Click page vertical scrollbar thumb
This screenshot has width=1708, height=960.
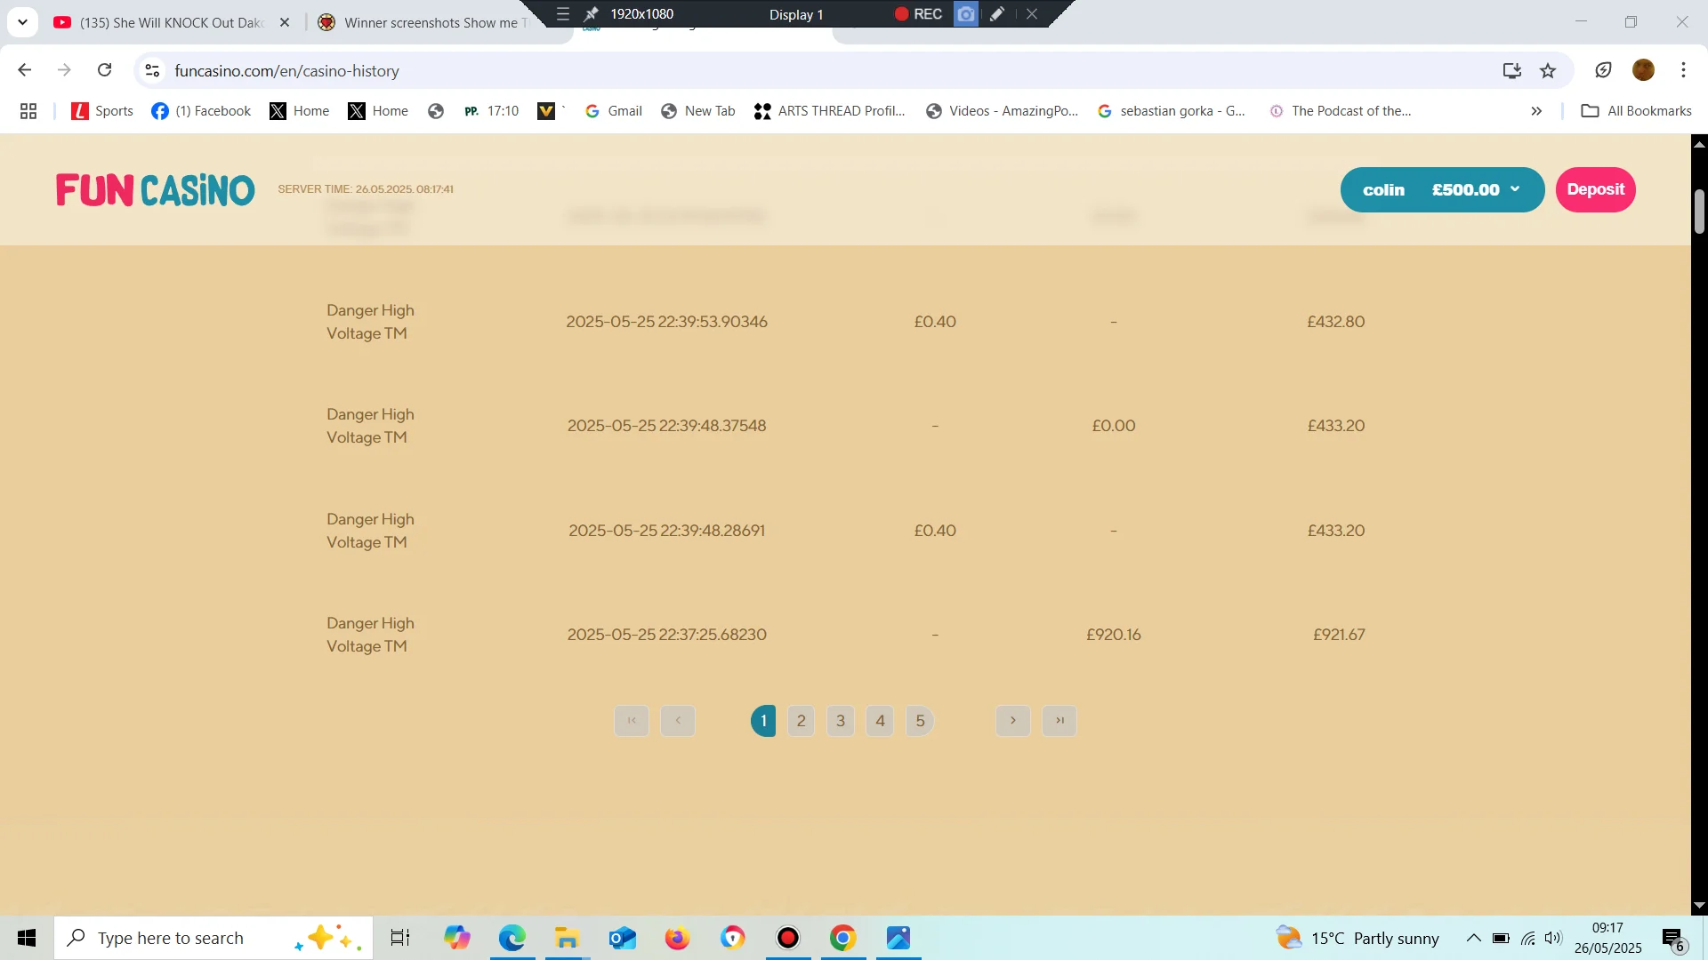tap(1699, 212)
